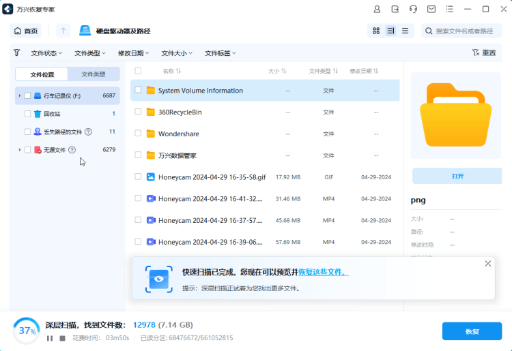Image resolution: width=512 pixels, height=351 pixels.
Task: Open the 文件状态 filter dropdown
Action: 46,53
